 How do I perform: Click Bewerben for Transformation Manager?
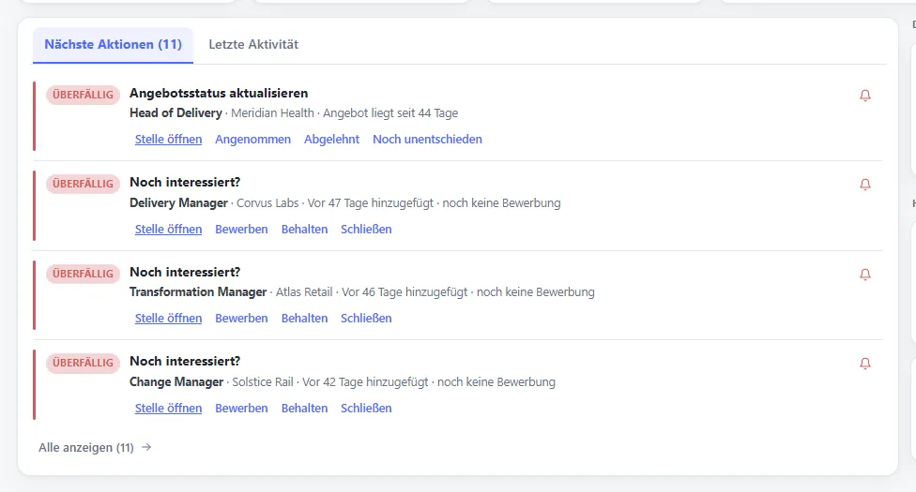coord(241,319)
